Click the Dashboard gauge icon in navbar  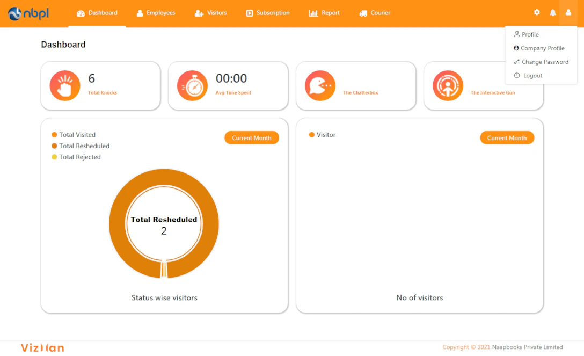[81, 13]
